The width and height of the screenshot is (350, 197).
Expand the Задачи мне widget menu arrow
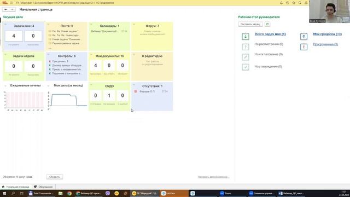(5, 24)
